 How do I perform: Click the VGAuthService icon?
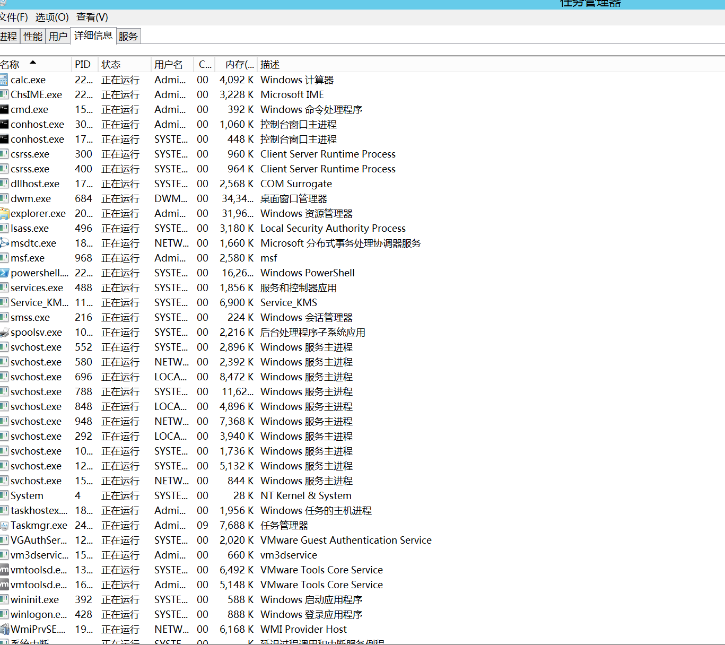coord(4,541)
